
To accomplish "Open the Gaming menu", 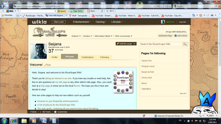I will click(101, 22).
